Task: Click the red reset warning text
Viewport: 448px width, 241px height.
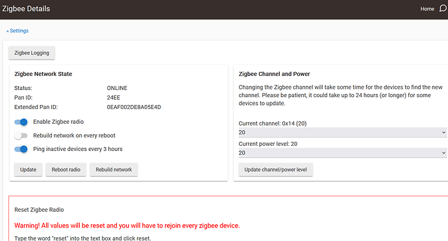Action: tap(127, 225)
